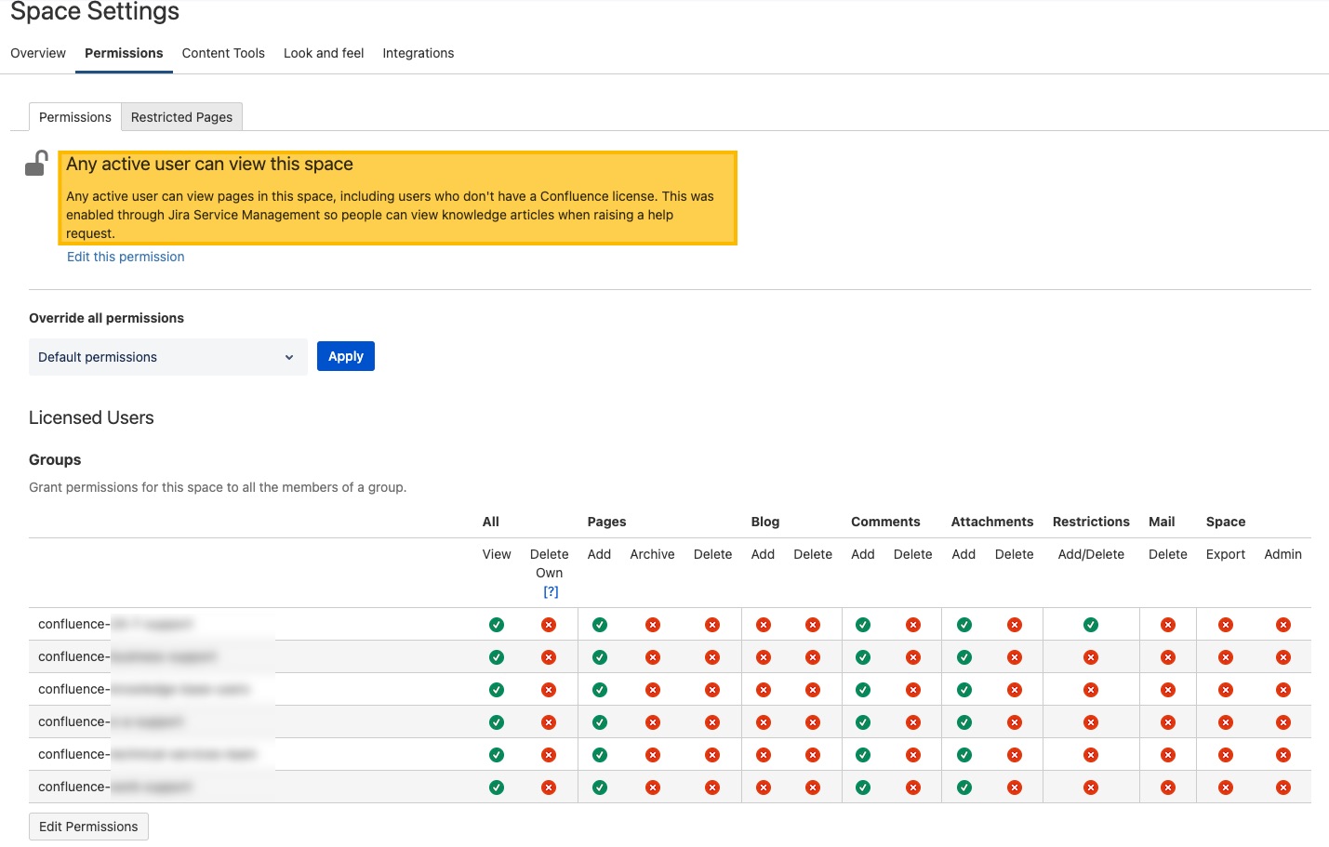Viewport: 1329px width, 847px height.
Task: Click the Add/Delete column header
Action: tap(1091, 554)
